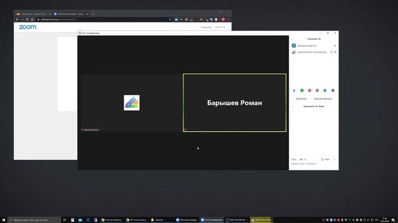Click the File button in chat panel
The height and width of the screenshot is (223, 398).
pos(325,159)
